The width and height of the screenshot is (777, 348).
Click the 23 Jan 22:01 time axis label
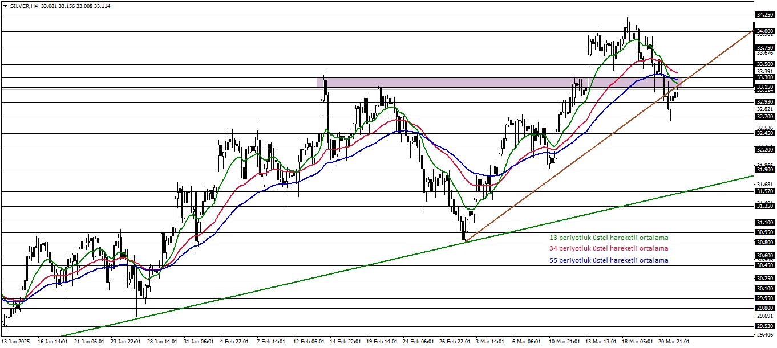coord(126,342)
